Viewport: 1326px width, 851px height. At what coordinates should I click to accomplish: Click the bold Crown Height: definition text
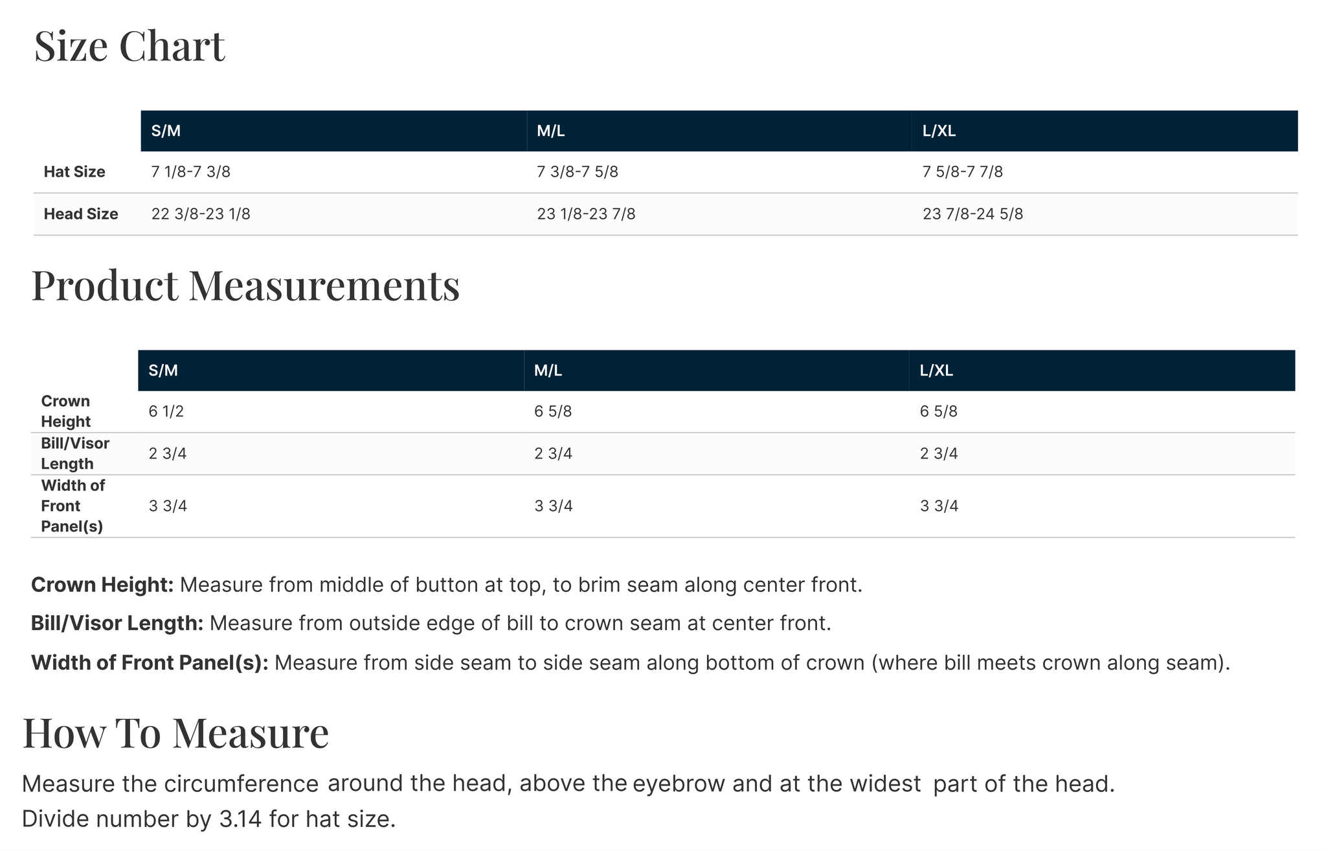point(102,585)
